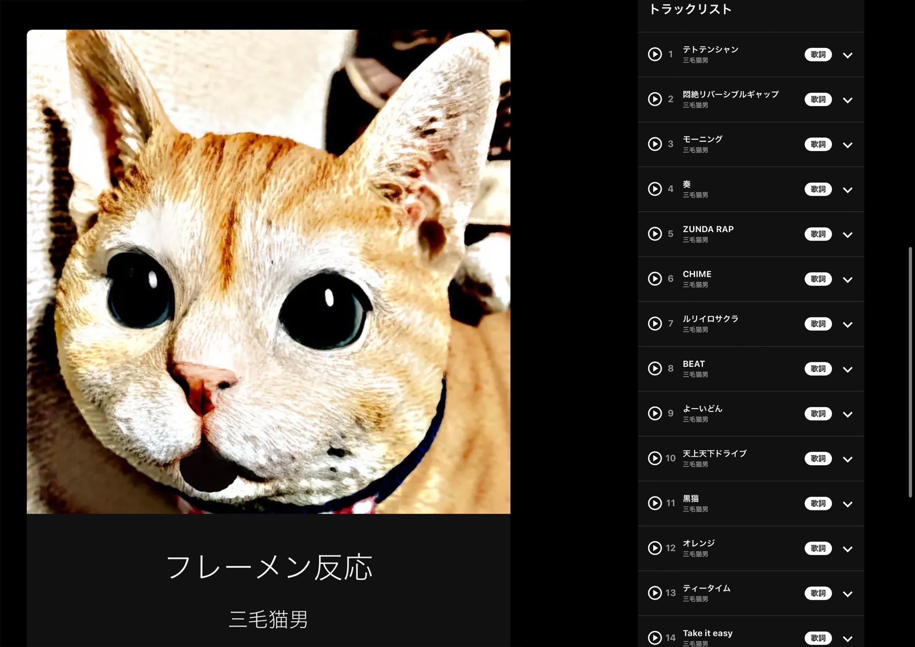View lyrics of 黒猫 track
The height and width of the screenshot is (647, 915).
(818, 504)
